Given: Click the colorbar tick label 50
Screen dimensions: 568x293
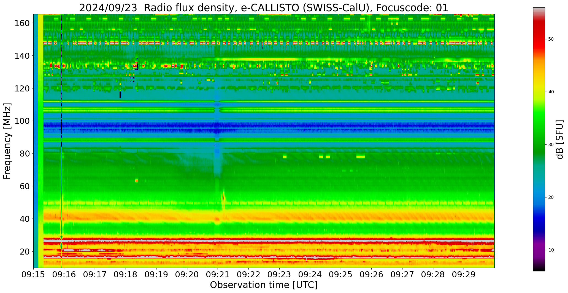Looking at the screenshot, I should tap(551, 39).
